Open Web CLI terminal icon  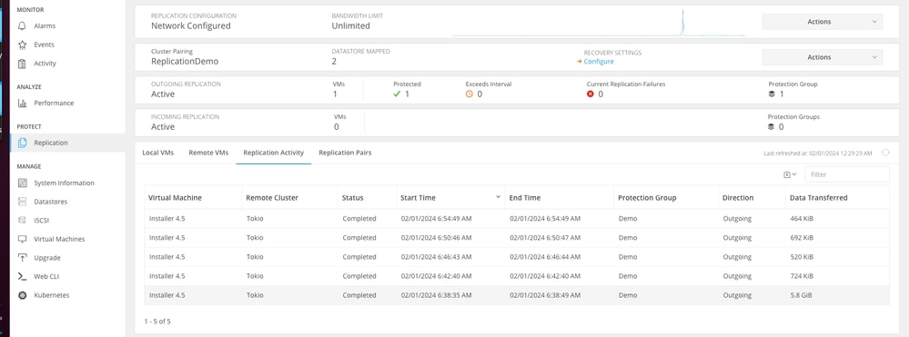point(22,276)
